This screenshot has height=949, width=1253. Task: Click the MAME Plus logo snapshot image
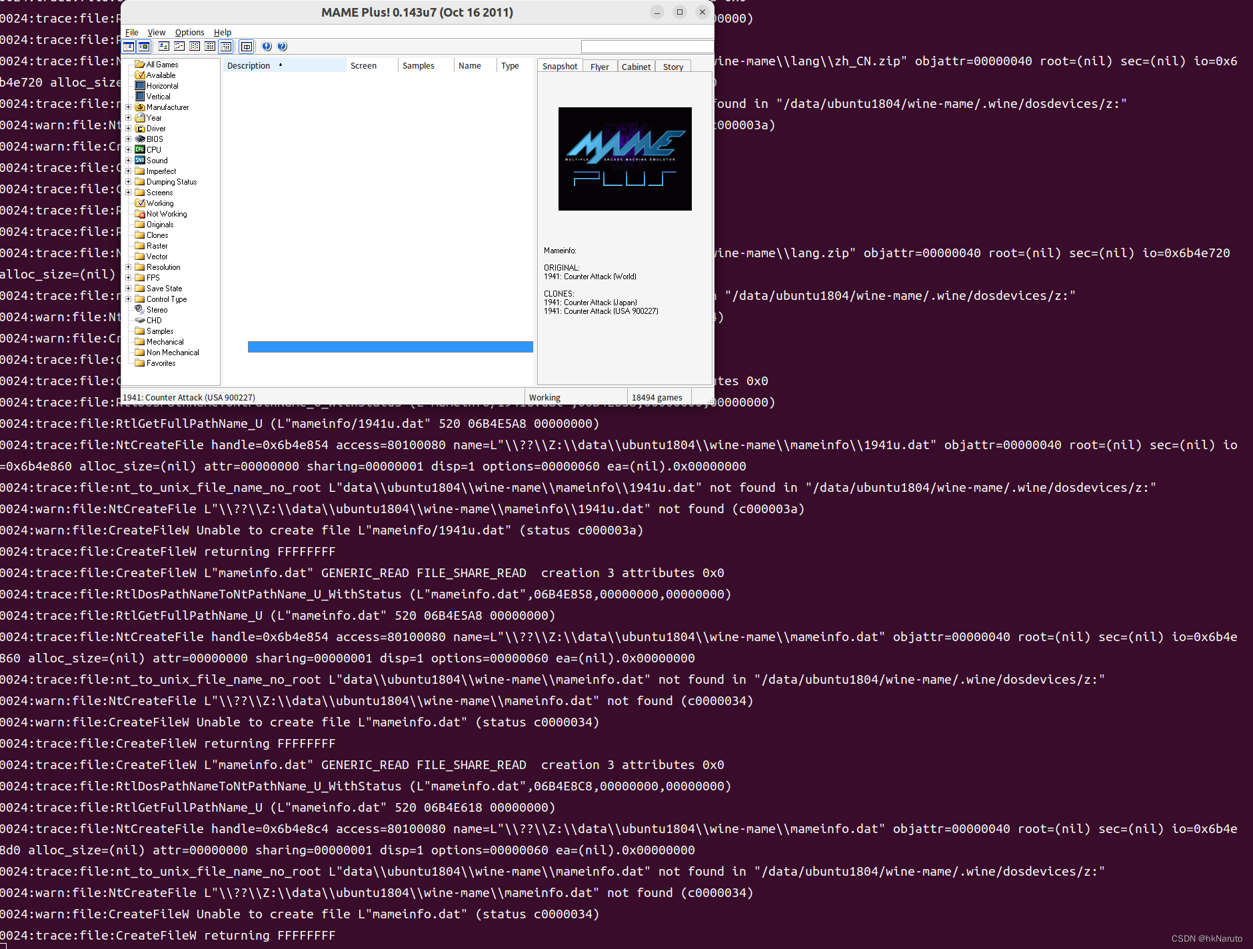click(625, 159)
